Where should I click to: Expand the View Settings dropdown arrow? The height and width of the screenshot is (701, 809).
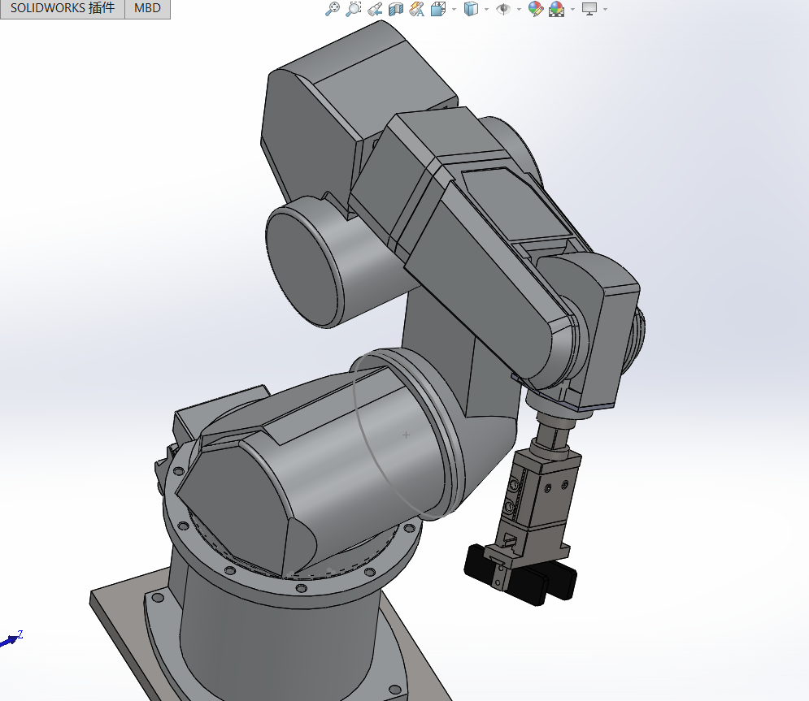coord(605,9)
